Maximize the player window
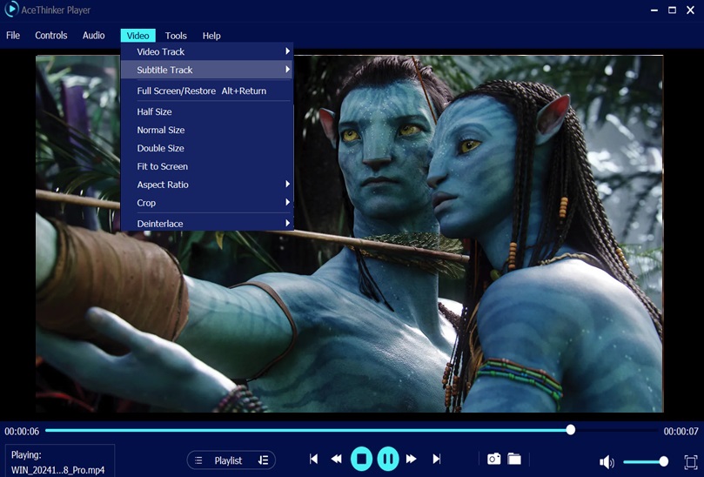 click(672, 10)
